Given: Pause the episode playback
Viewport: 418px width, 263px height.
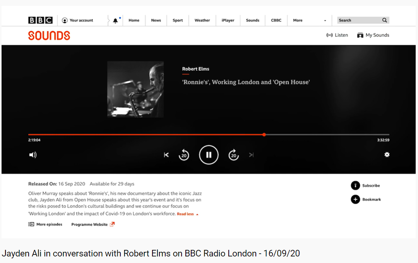Looking at the screenshot, I should pyautogui.click(x=209, y=154).
